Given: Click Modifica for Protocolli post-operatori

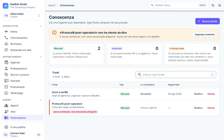Looking at the screenshot, I should [x=198, y=108].
